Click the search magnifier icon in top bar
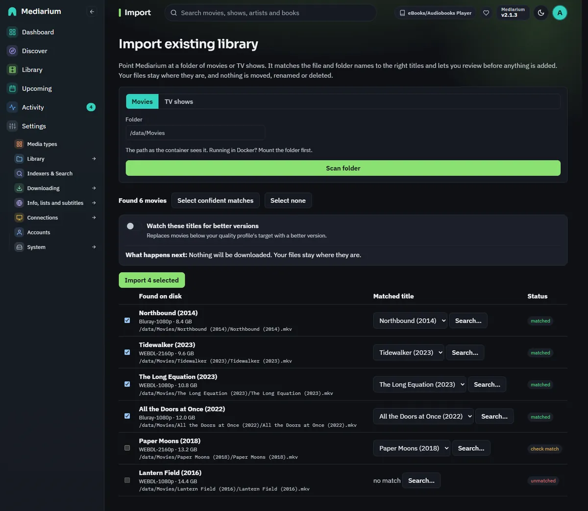This screenshot has width=588, height=511. click(173, 13)
